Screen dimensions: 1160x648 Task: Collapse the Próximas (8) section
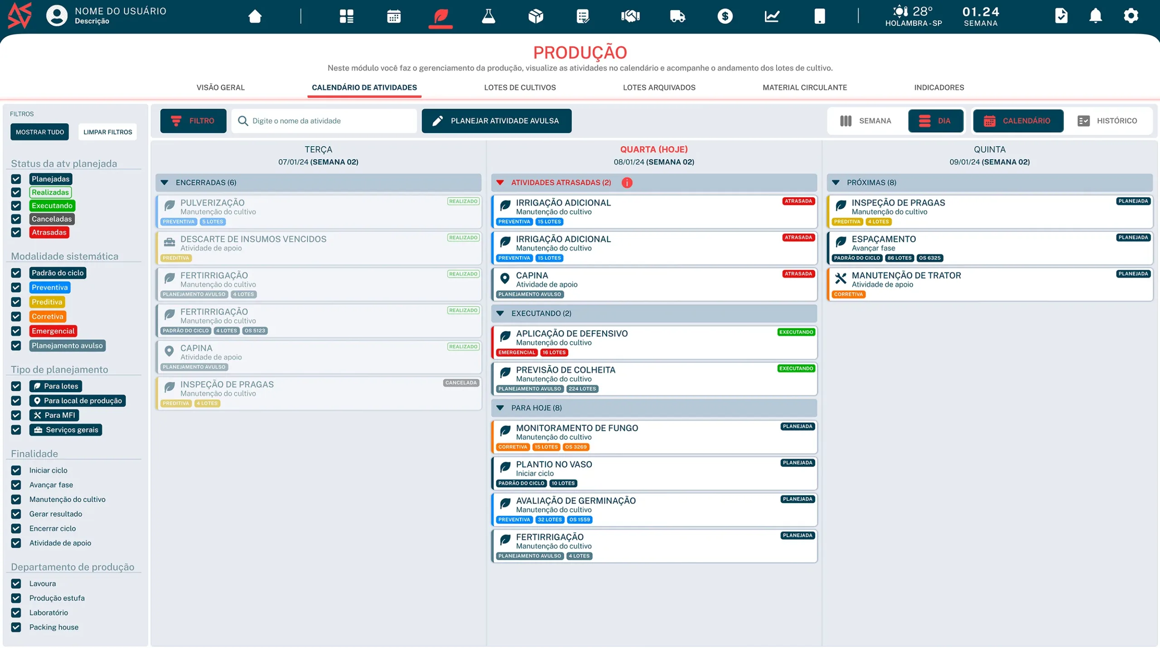coord(836,182)
